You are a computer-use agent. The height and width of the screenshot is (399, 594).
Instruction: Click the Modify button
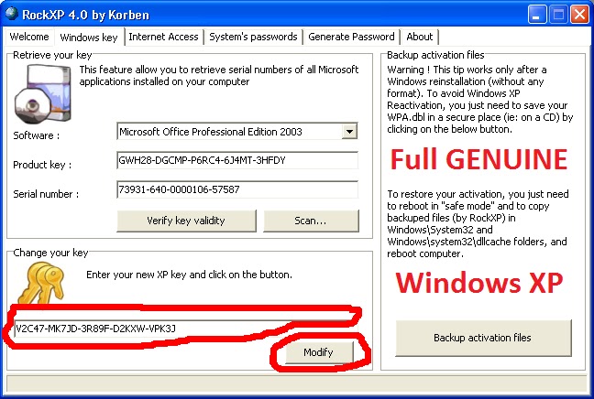pos(319,352)
